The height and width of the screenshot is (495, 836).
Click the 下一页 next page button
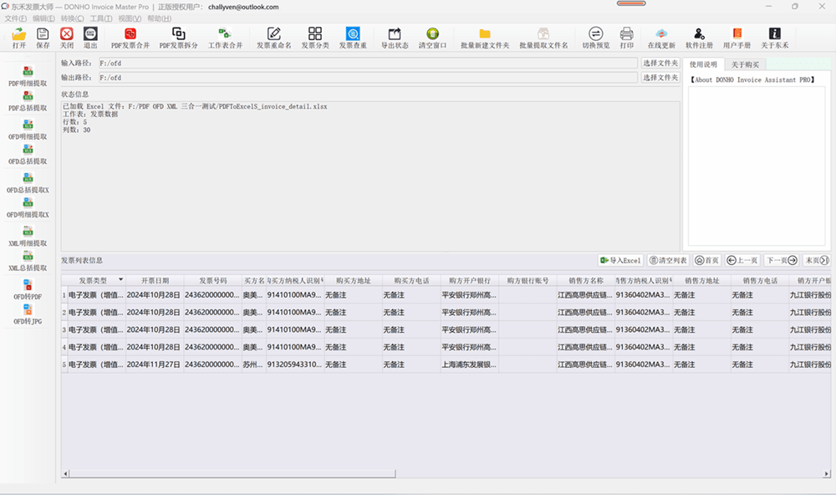pos(781,260)
